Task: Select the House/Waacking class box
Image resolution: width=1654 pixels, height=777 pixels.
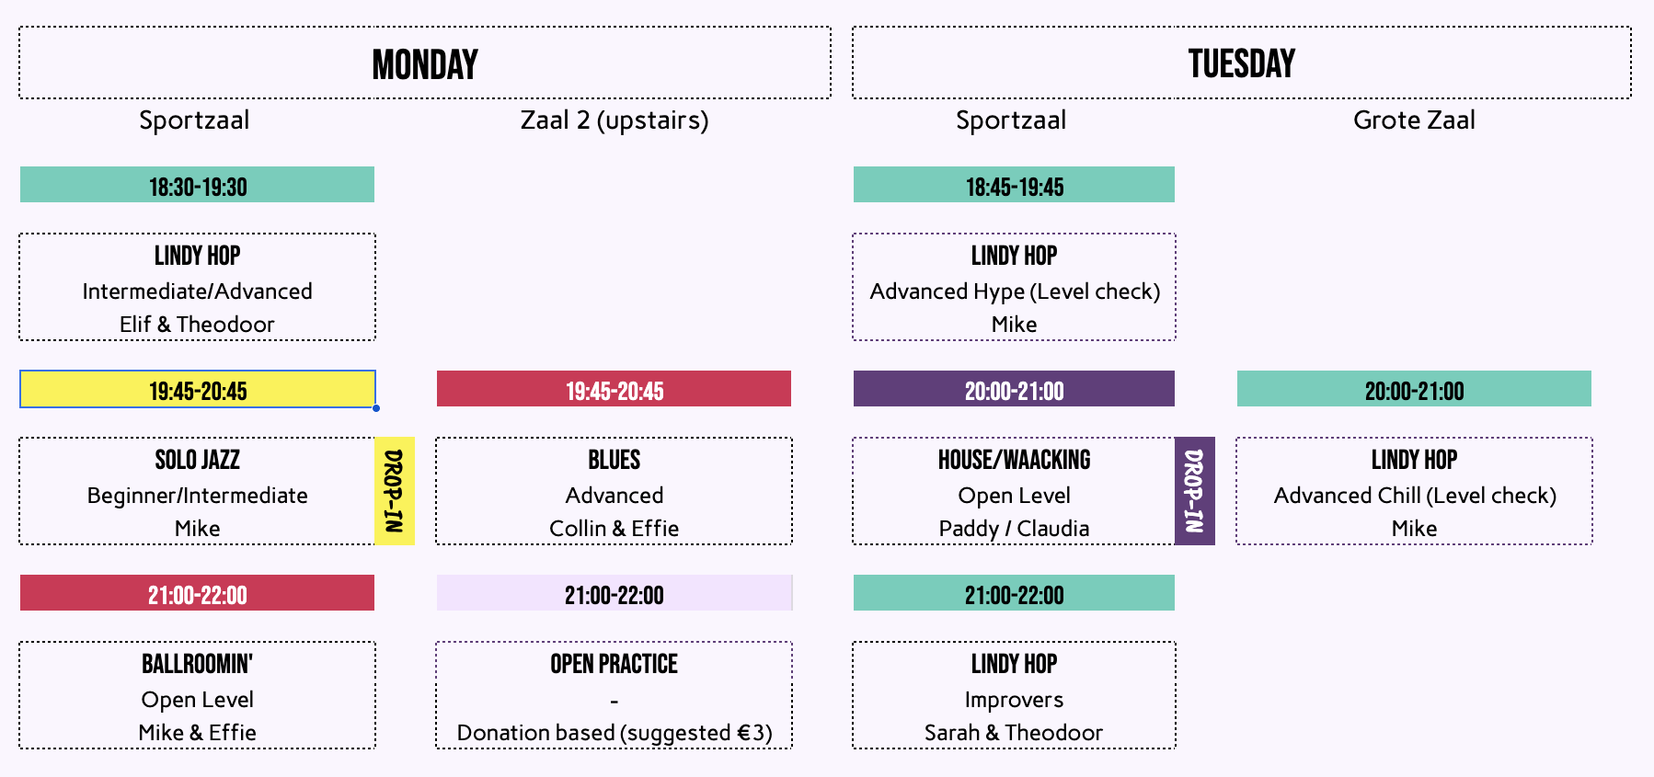Action: click(1014, 492)
